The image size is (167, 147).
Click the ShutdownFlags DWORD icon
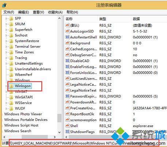[x=67, y=132]
